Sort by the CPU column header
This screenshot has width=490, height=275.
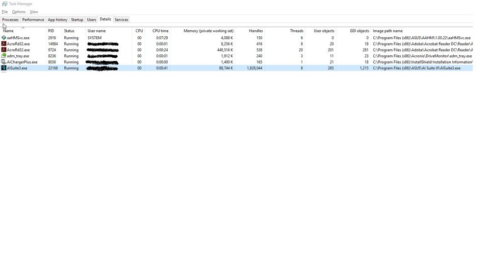[139, 31]
